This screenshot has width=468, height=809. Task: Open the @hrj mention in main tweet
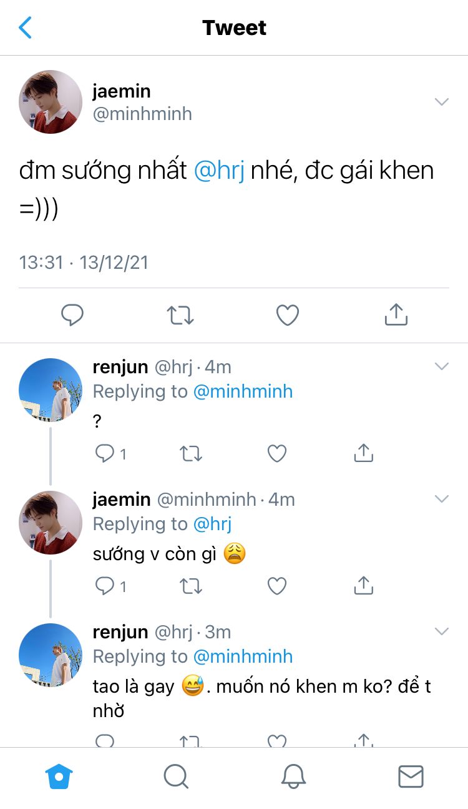pyautogui.click(x=219, y=171)
